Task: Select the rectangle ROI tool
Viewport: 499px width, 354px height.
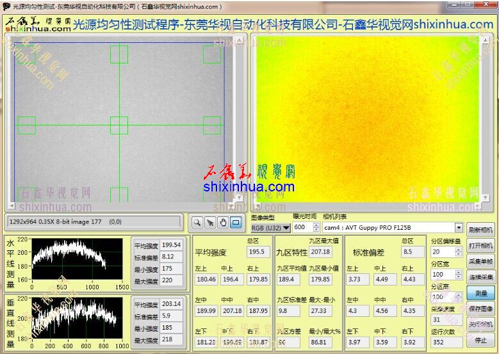Action: [x=236, y=223]
